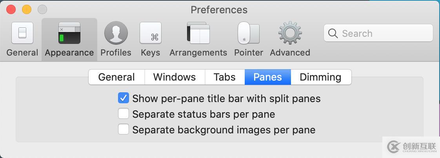Image resolution: width=440 pixels, height=158 pixels.
Task: Click the Preferences window title
Action: tap(219, 9)
